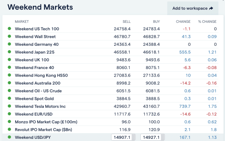The width and height of the screenshot is (225, 141).
Task: Click green status dot for Weekend UK 100
Action: click(x=9, y=59)
